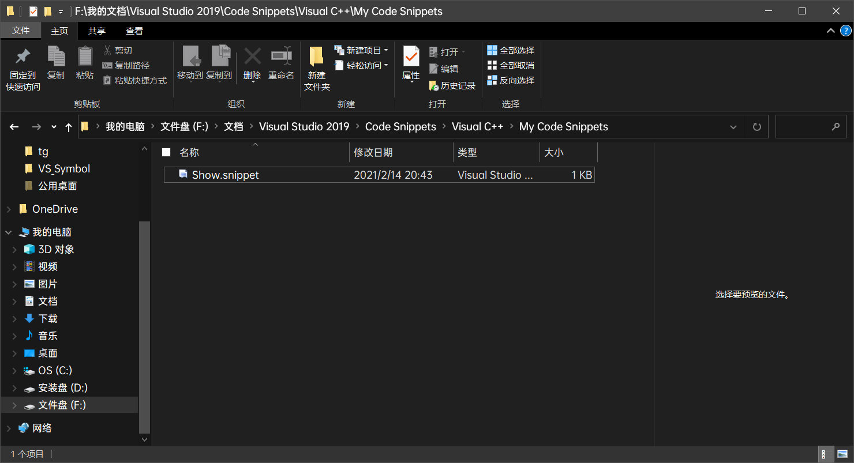Click Edit (编辑) in ribbon
The width and height of the screenshot is (854, 463).
[444, 69]
